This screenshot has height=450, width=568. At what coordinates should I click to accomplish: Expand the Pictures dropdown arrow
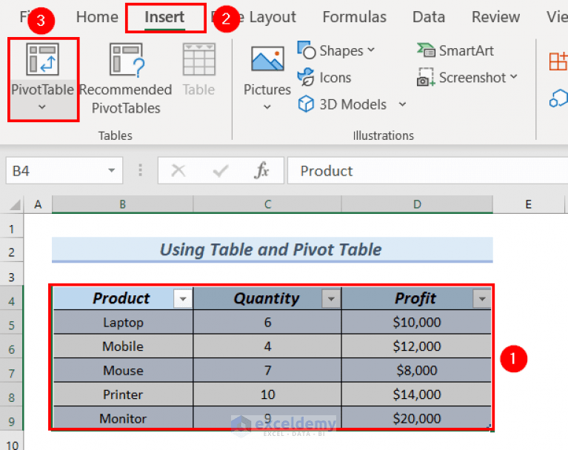[x=267, y=107]
